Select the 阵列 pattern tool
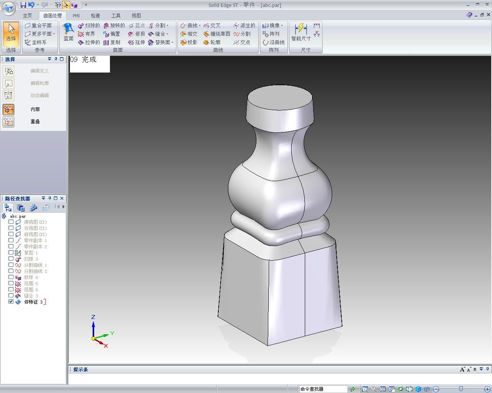The width and height of the screenshot is (492, 393). pyautogui.click(x=271, y=34)
